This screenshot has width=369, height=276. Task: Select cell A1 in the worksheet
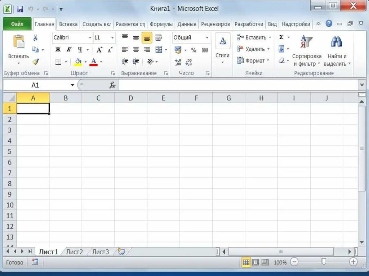(33, 109)
